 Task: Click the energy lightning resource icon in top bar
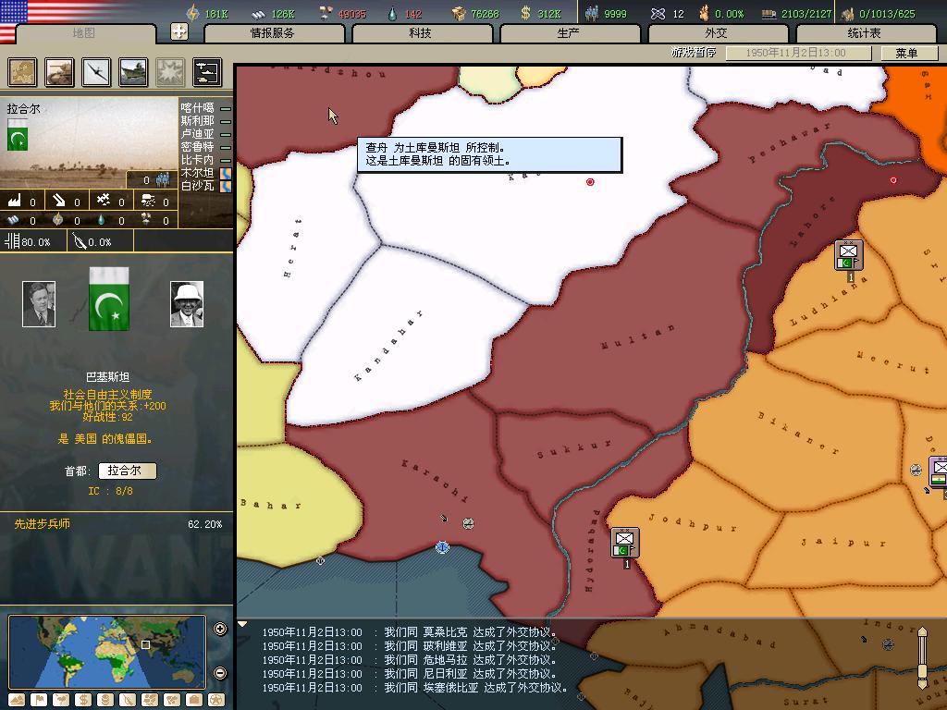[192, 13]
